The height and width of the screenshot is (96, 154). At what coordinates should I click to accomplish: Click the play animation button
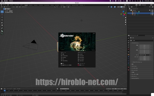point(65,89)
